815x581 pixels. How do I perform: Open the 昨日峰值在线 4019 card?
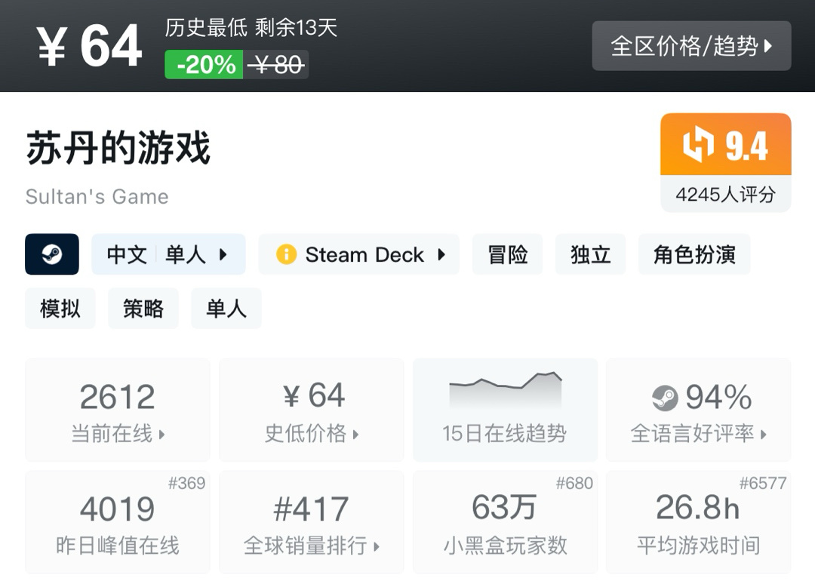point(118,522)
